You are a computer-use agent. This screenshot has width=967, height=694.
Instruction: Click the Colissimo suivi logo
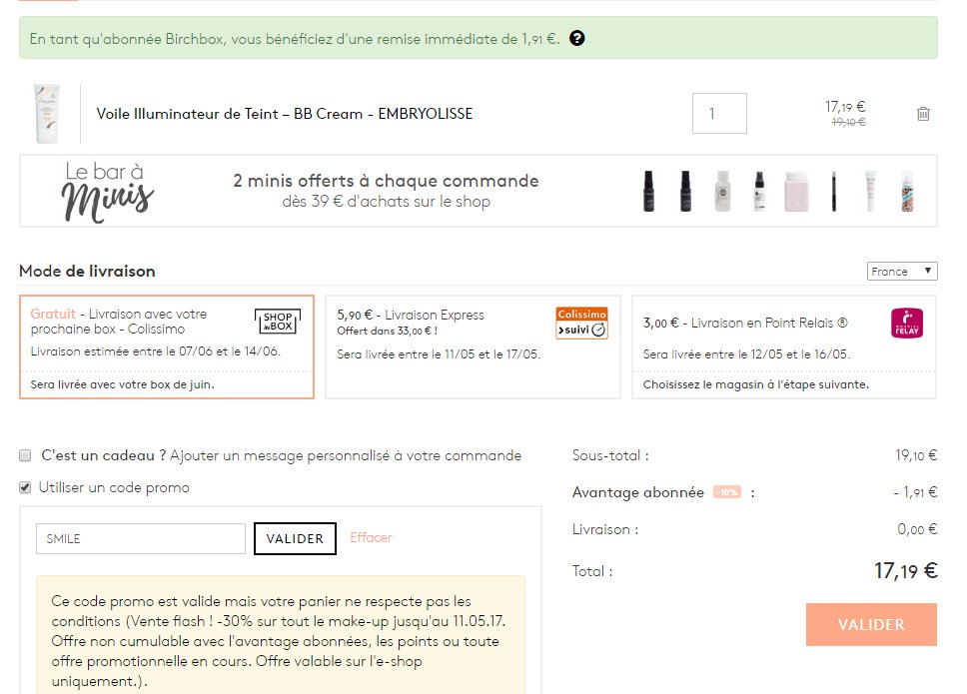point(581,323)
